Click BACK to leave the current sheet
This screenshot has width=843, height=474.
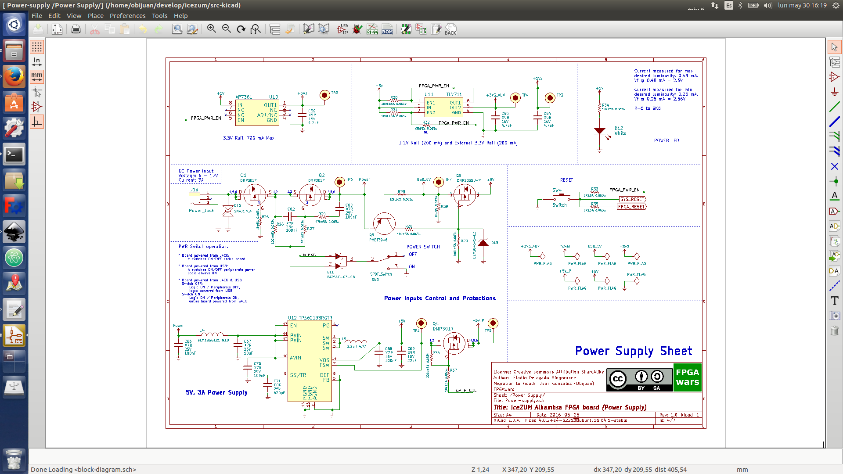click(450, 29)
